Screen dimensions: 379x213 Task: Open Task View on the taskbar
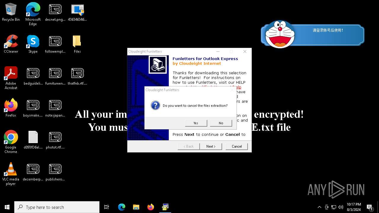coord(107,207)
